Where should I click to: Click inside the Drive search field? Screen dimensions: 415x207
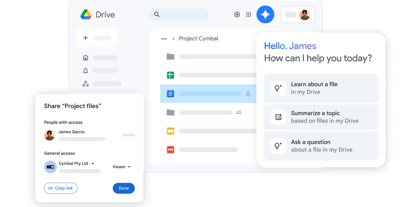[183, 15]
